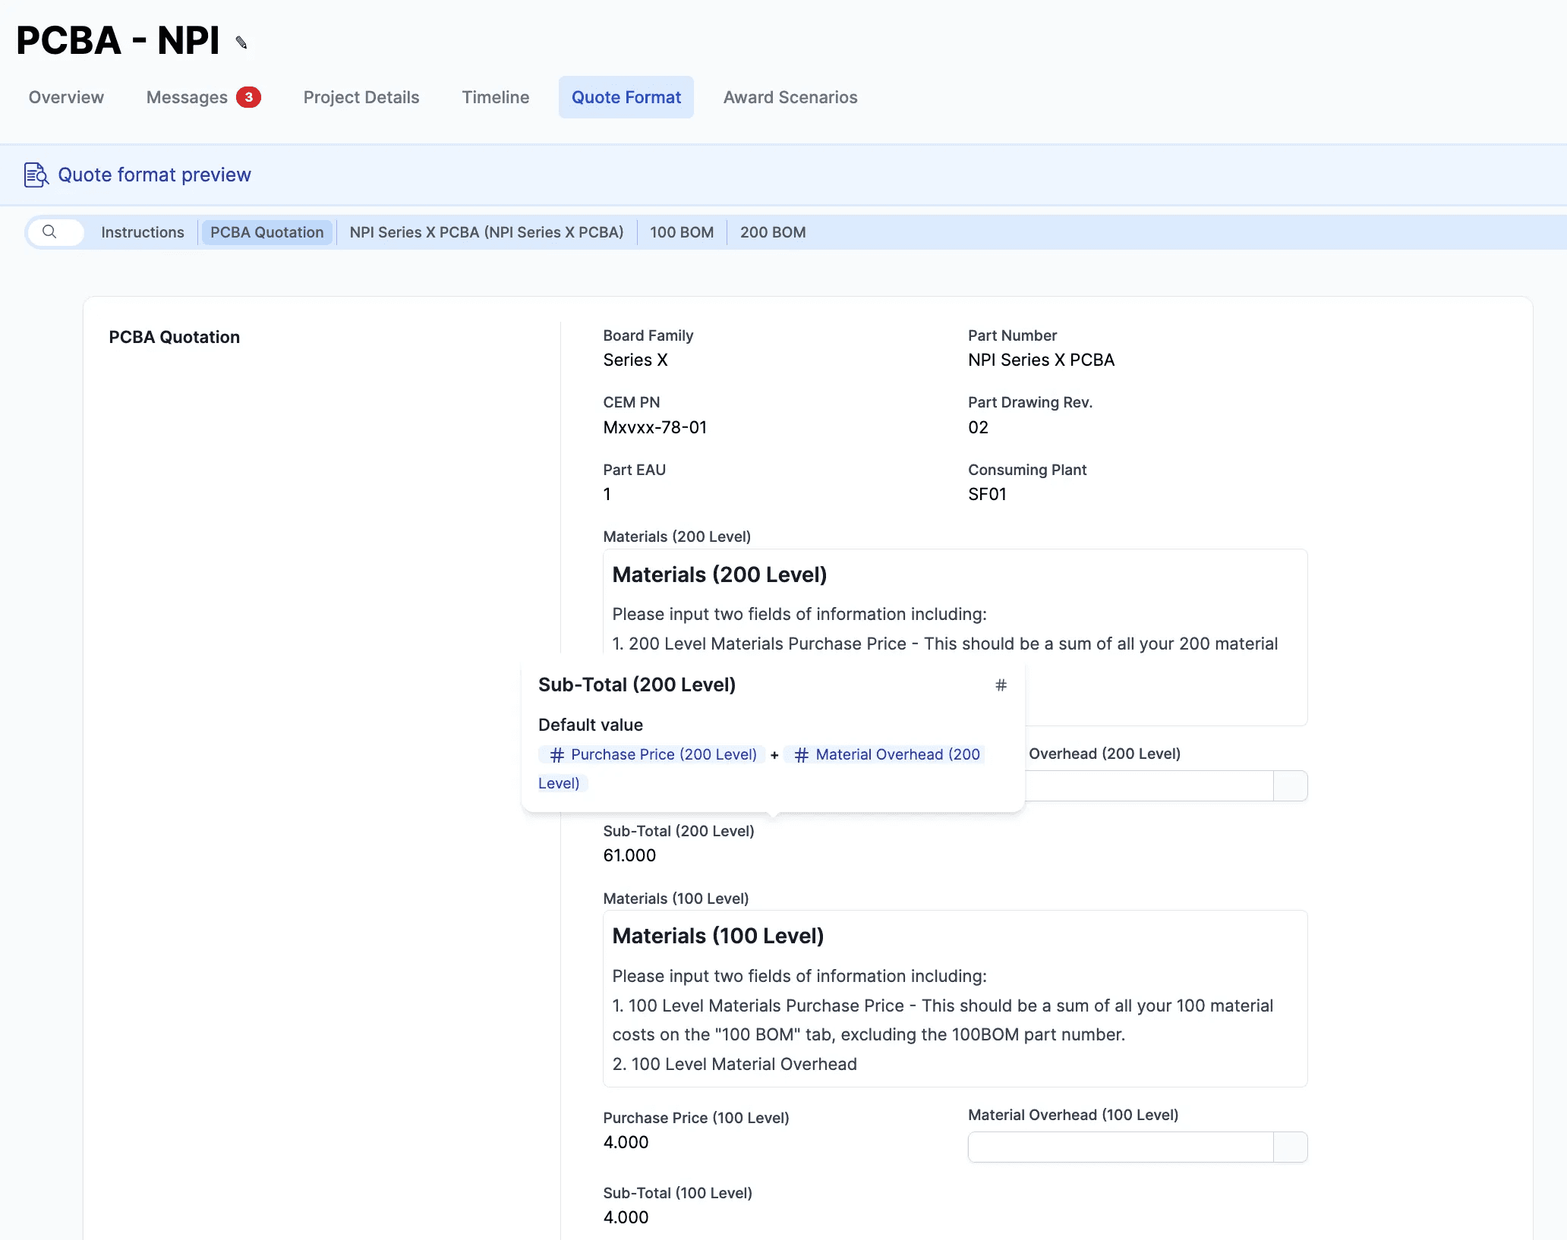This screenshot has width=1567, height=1240.
Task: Select the Award Scenarios tab
Action: coord(790,97)
